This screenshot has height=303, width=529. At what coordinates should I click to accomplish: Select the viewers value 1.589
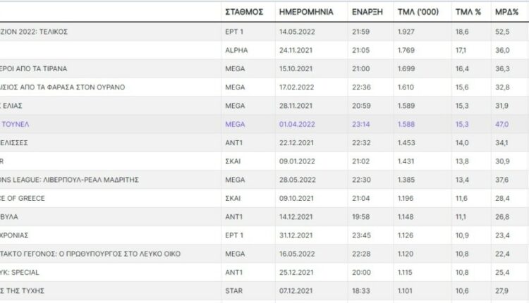coord(406,106)
